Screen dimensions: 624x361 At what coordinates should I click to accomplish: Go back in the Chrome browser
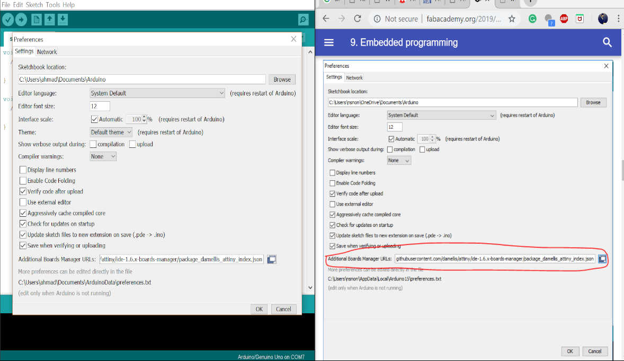(x=326, y=19)
